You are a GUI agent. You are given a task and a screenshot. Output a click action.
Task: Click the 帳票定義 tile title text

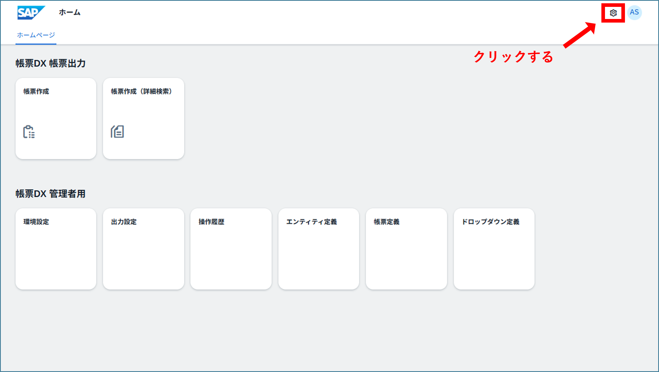pos(387,222)
